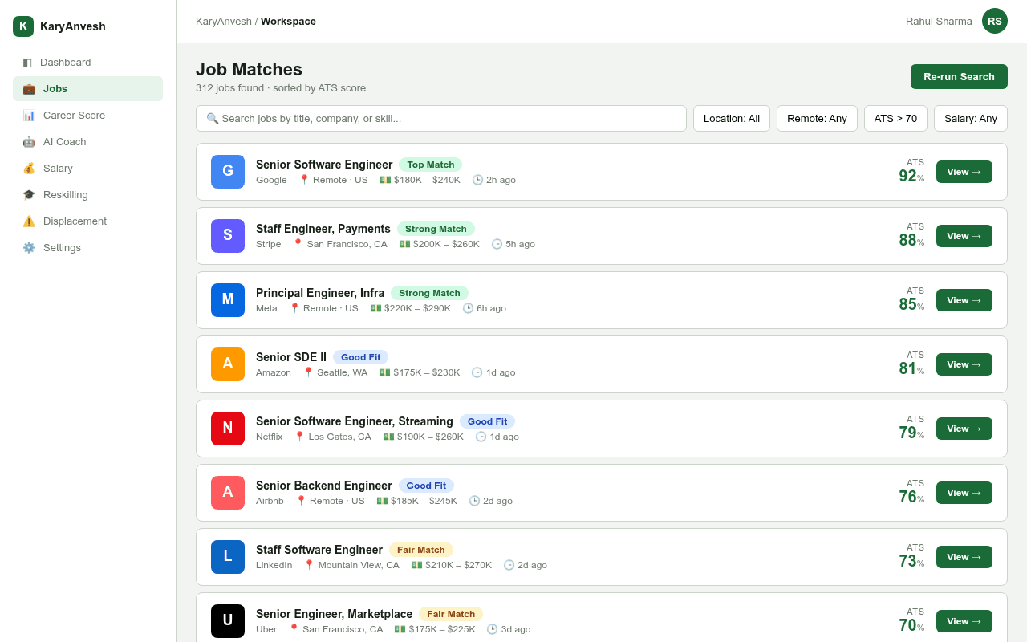Screen dimensions: 1027x642
Task: Click the Salary money bag icon
Action: 29,169
